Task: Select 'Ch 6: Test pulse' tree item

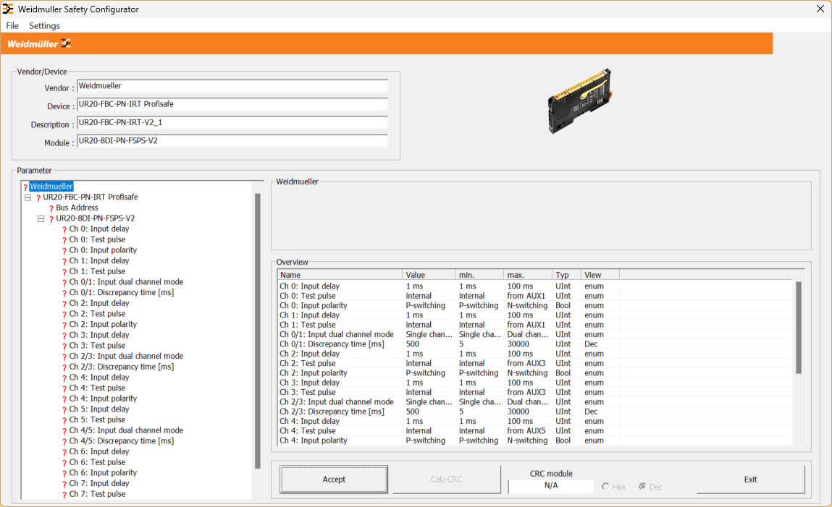Action: [x=97, y=462]
